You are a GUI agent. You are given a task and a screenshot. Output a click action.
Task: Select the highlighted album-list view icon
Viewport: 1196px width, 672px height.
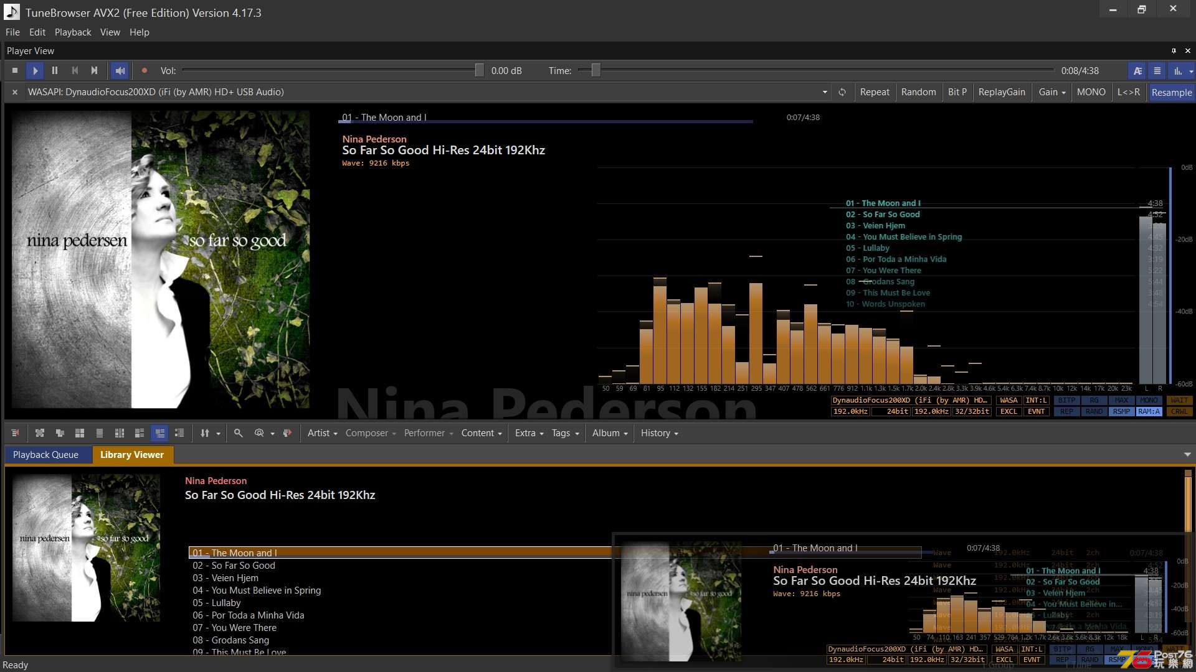[x=160, y=433]
